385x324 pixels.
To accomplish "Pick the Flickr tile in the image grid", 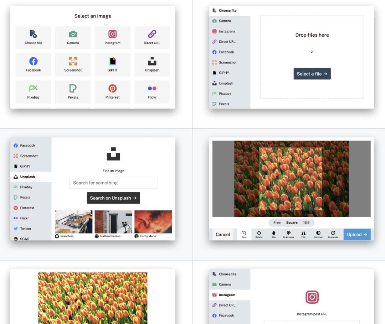I will click(x=152, y=92).
